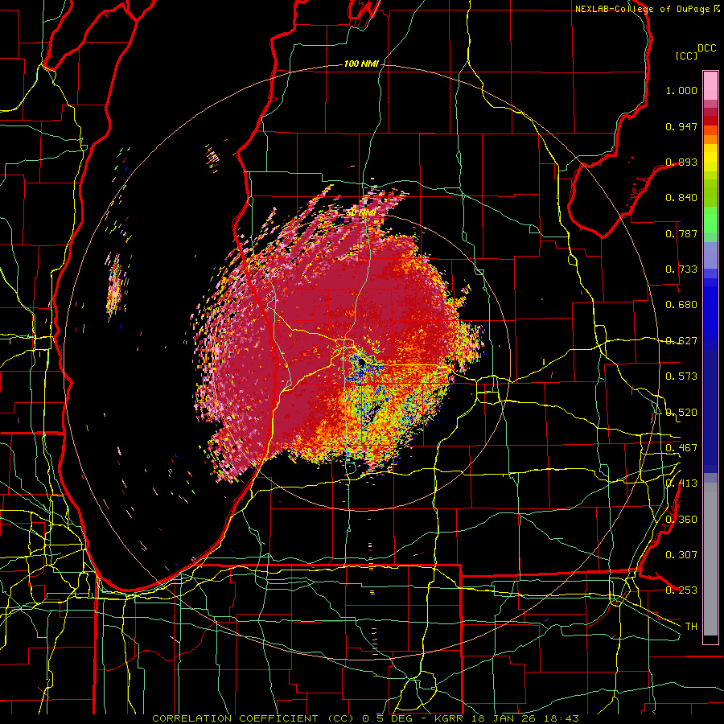724x724 pixels.
Task: Select the 1.000 legend value
Action: [681, 90]
